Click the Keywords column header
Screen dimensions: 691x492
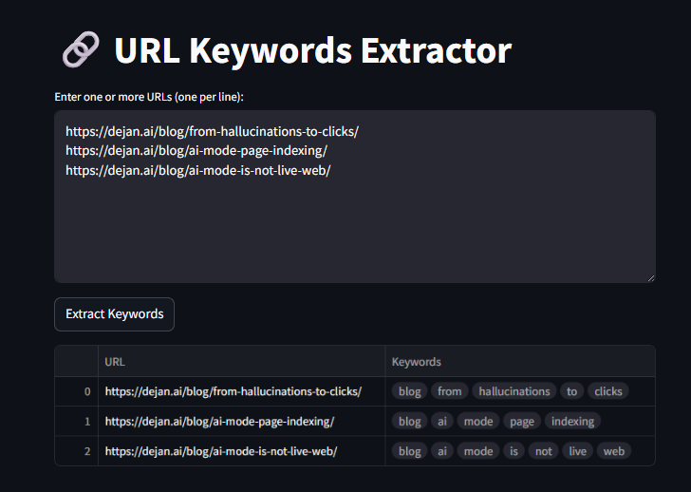tap(520, 362)
